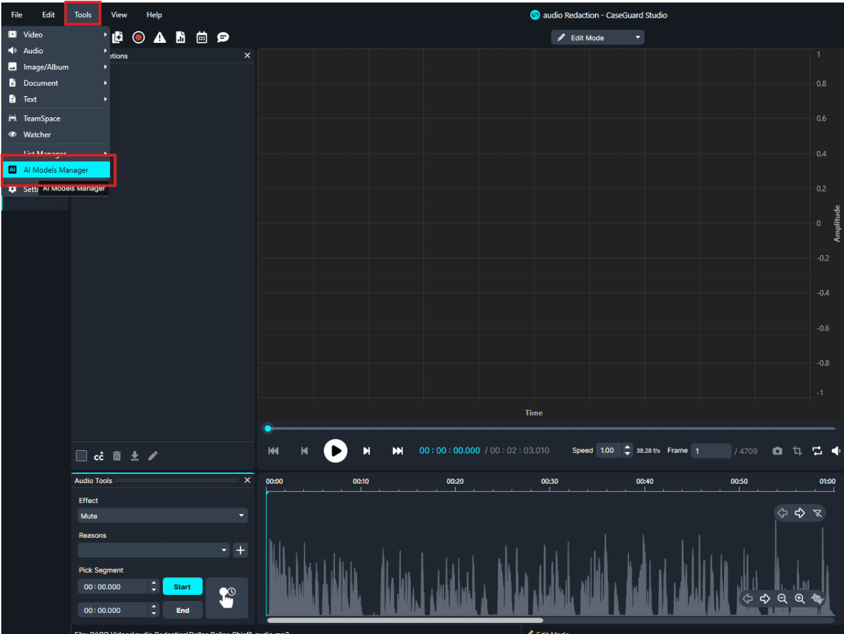844x634 pixels.
Task: Click the trash delete icon below the list
Action: click(117, 456)
